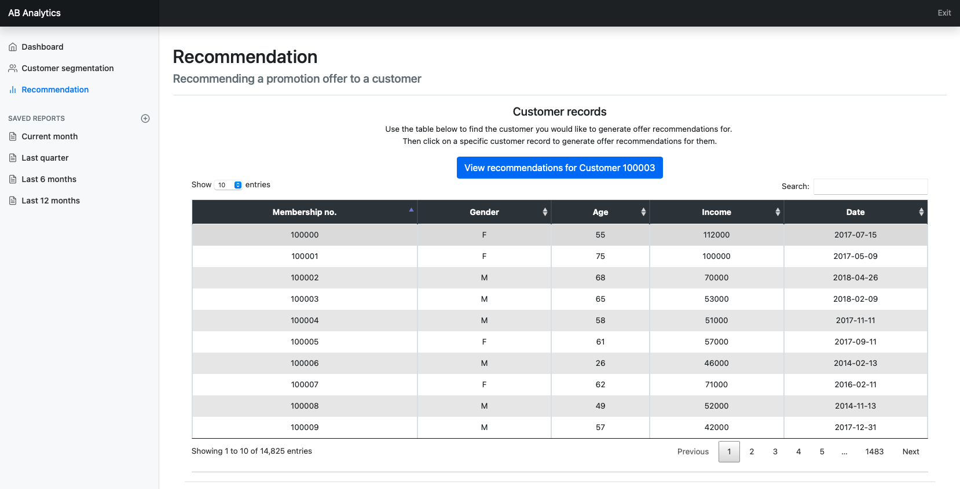
Task: Select customer membership no. 100006
Action: point(305,363)
